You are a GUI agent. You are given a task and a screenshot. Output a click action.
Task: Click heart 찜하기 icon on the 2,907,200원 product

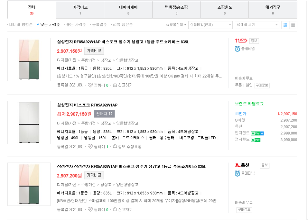pyautogui.click(x=90, y=209)
